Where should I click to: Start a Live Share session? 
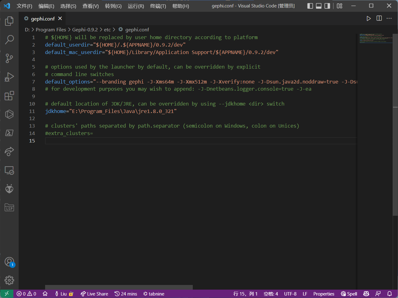tap(94, 294)
